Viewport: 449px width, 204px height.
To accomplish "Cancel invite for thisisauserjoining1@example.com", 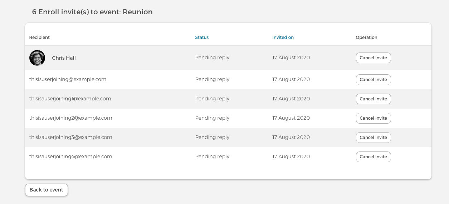I will 373,99.
